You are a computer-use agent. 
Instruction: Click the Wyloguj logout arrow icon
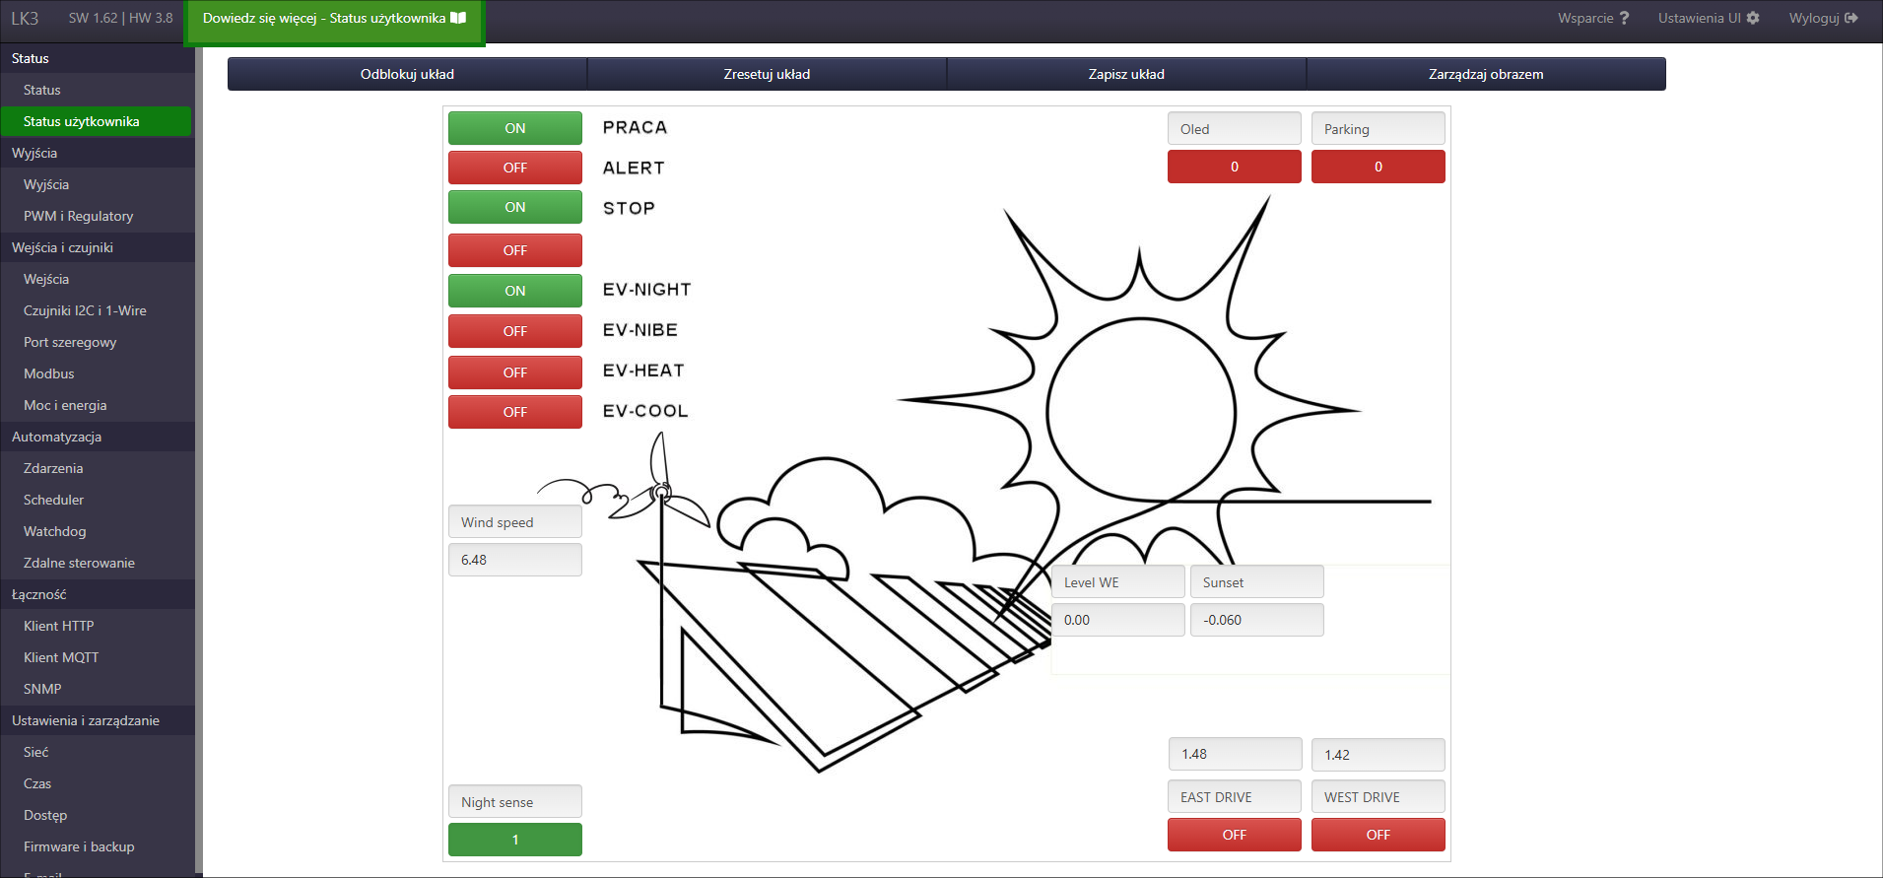(x=1851, y=18)
